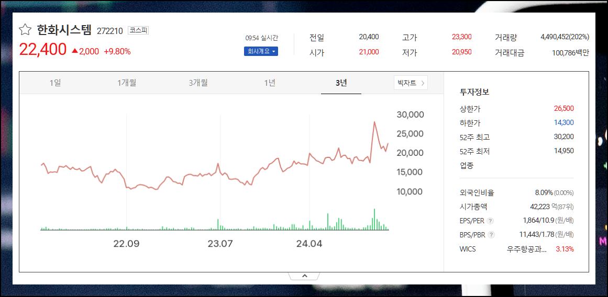Image resolution: width=608 pixels, height=297 pixels.
Task: Click the 한화시스템 stock name
Action: pyautogui.click(x=64, y=30)
